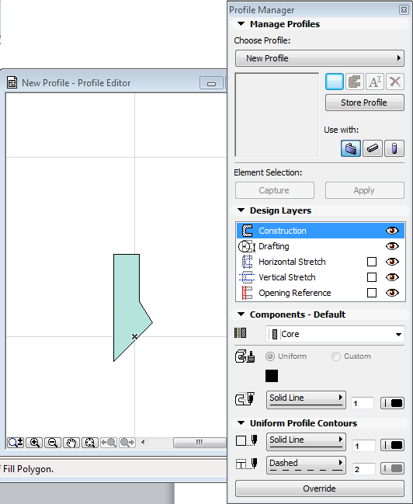Click the component cut line pen icon
The image size is (413, 504).
(245, 398)
